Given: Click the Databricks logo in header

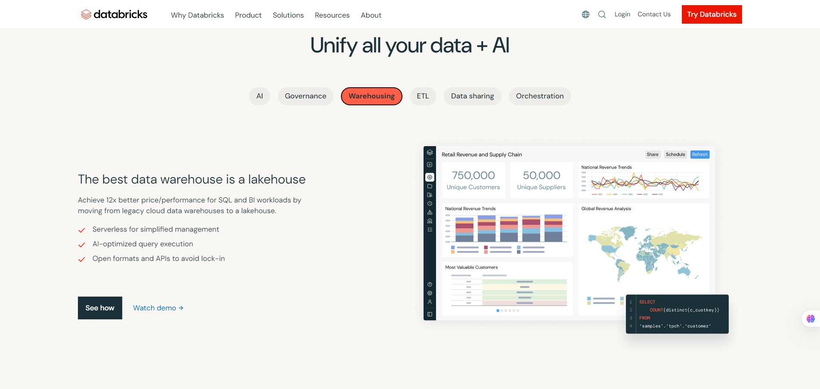Looking at the screenshot, I should pyautogui.click(x=114, y=15).
